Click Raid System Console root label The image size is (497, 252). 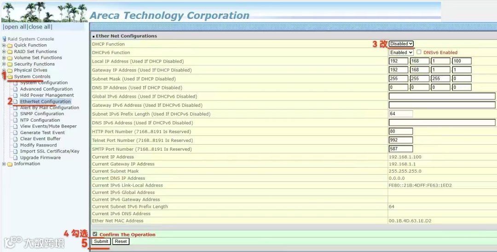pos(31,39)
